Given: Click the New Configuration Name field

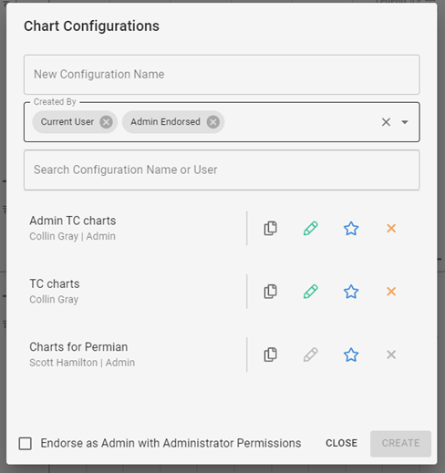Looking at the screenshot, I should [222, 75].
